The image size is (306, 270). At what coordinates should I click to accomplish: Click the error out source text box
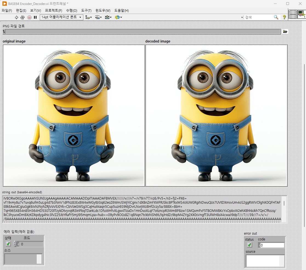263,261
